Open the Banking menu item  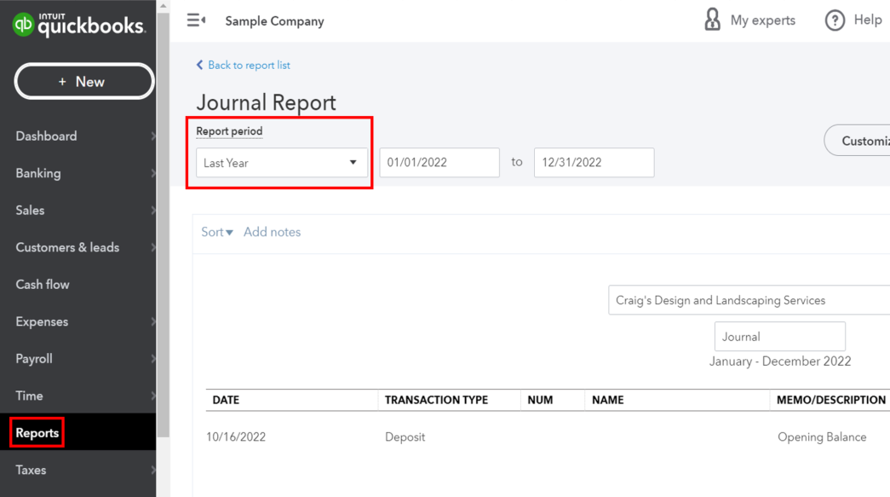[38, 173]
